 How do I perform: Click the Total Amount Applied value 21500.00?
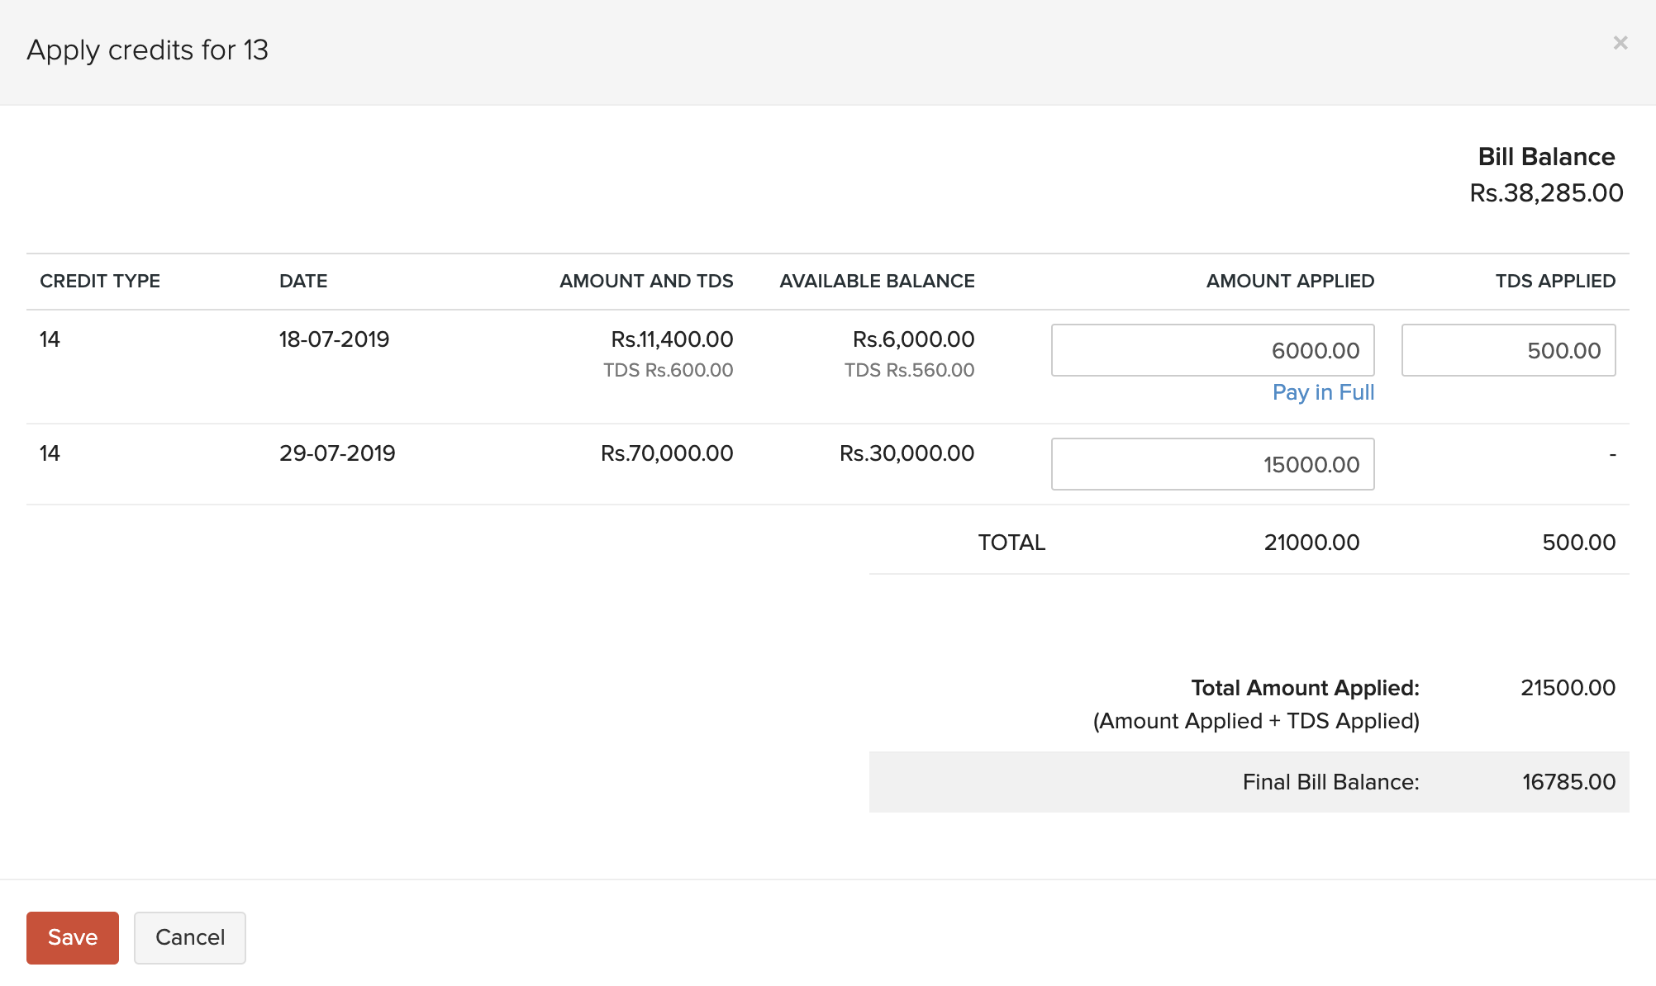click(1568, 688)
